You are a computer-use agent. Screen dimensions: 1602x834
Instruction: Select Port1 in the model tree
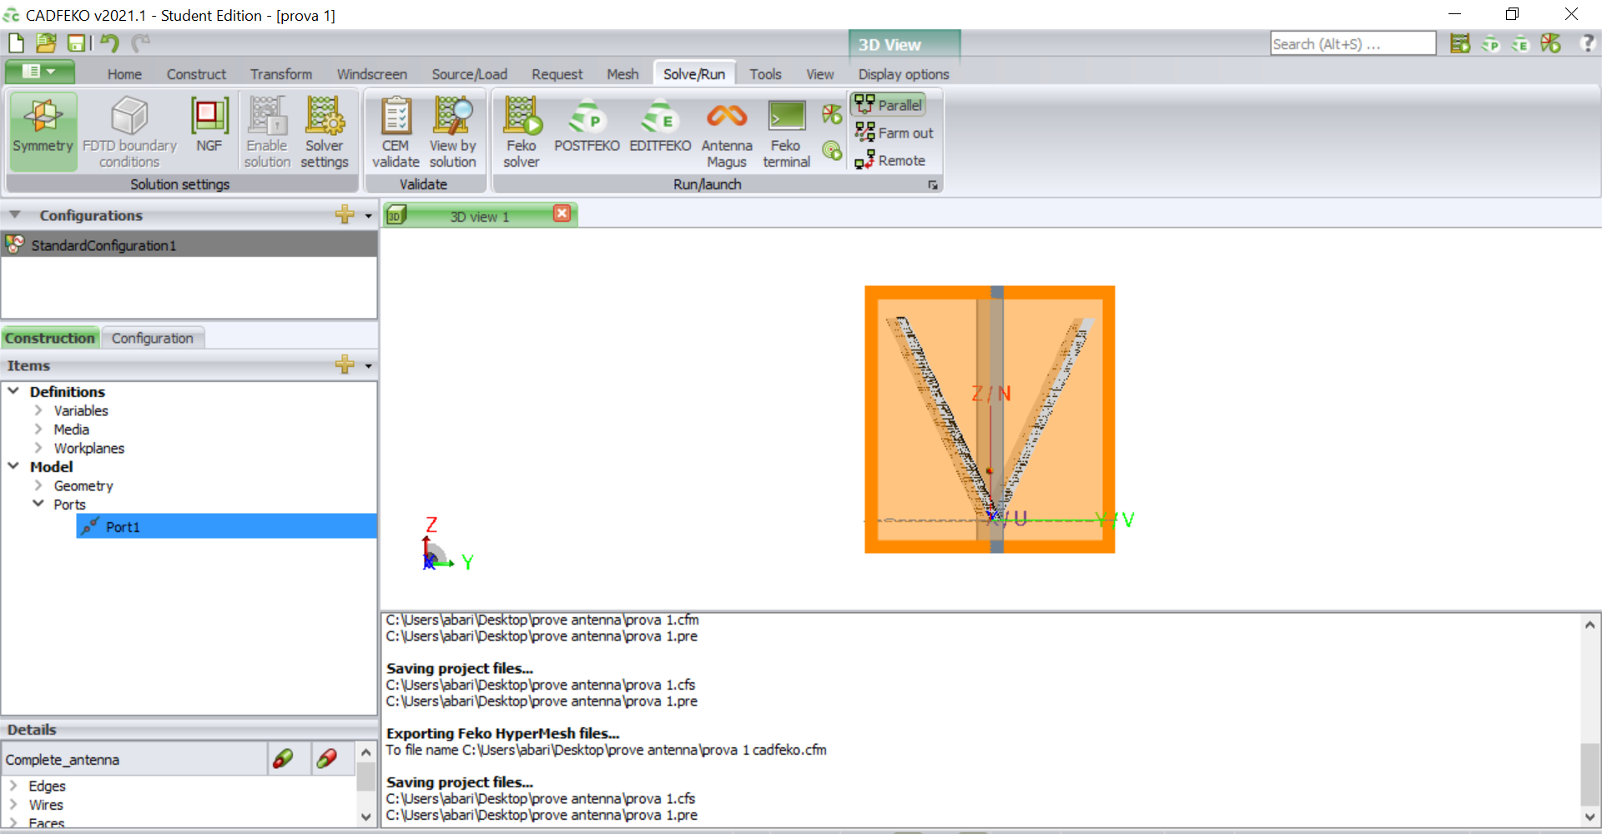[x=226, y=526]
